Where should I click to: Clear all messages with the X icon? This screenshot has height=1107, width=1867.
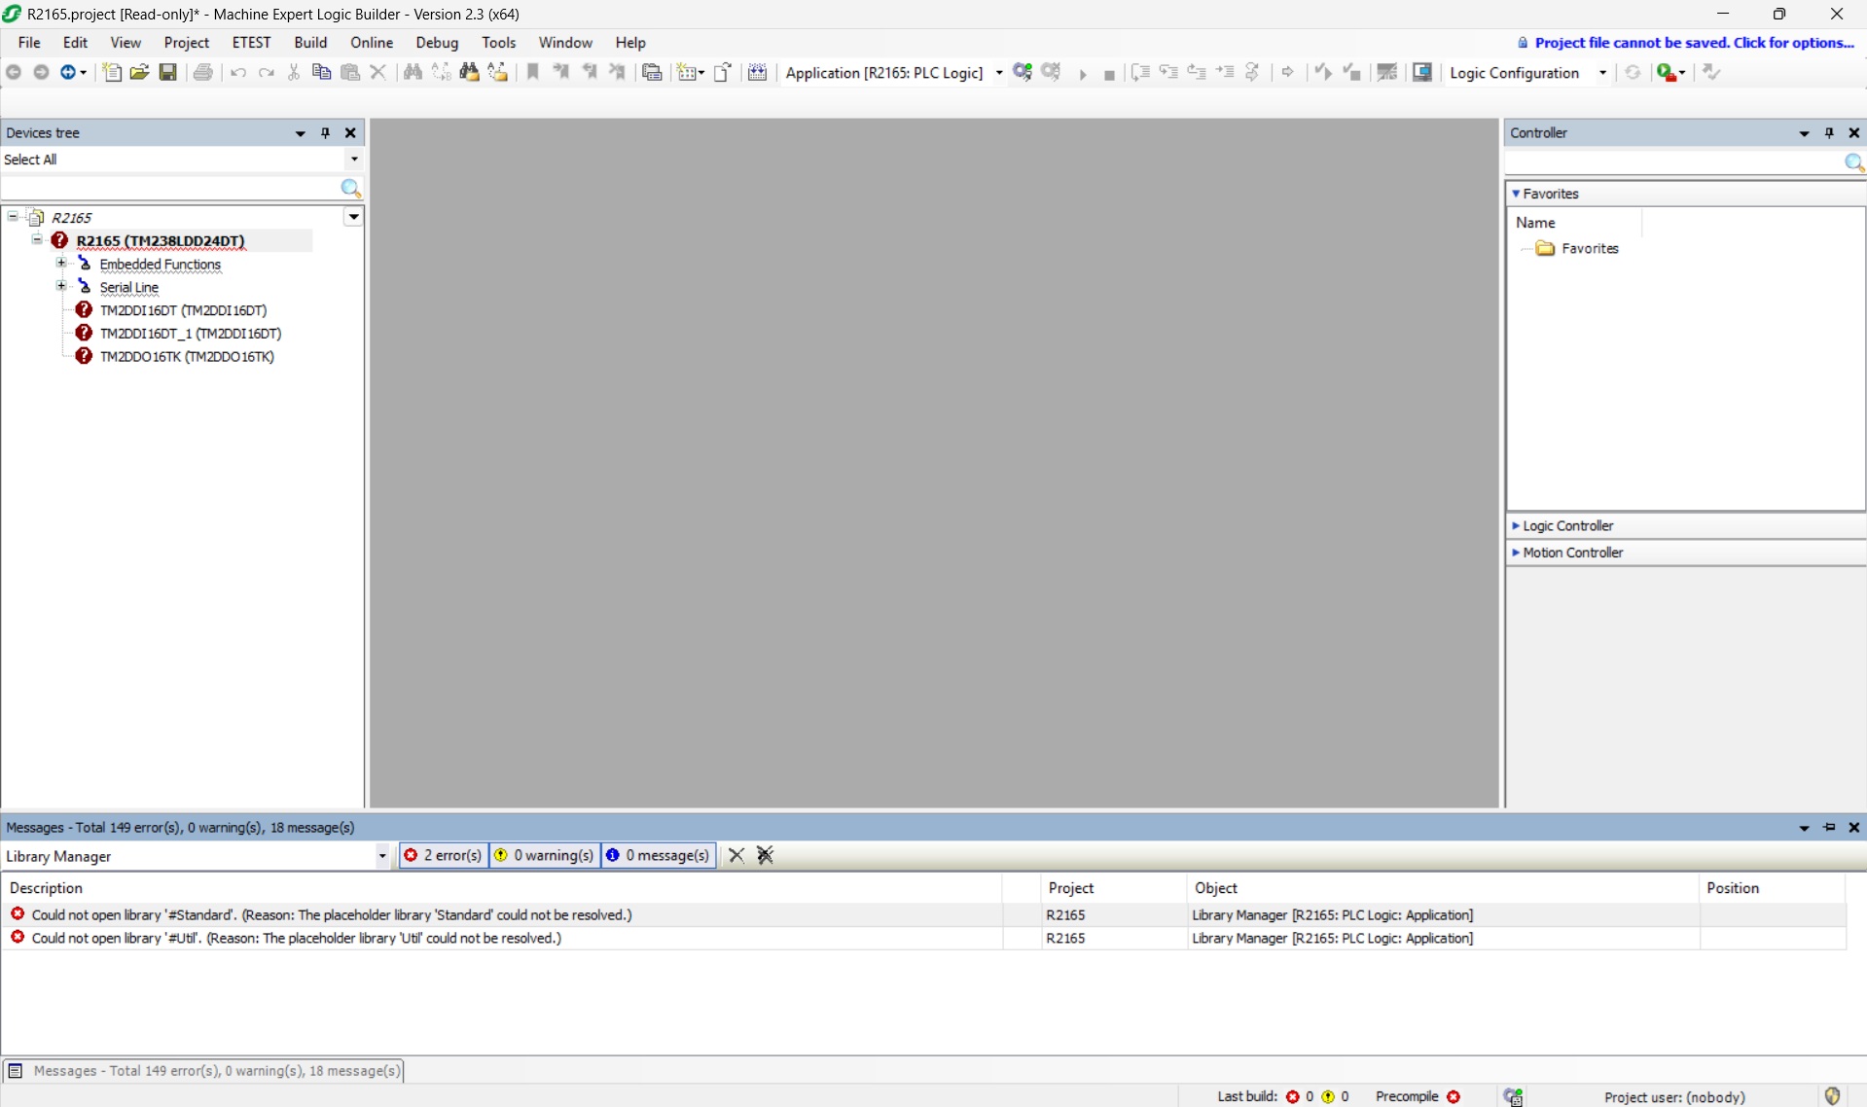click(736, 855)
